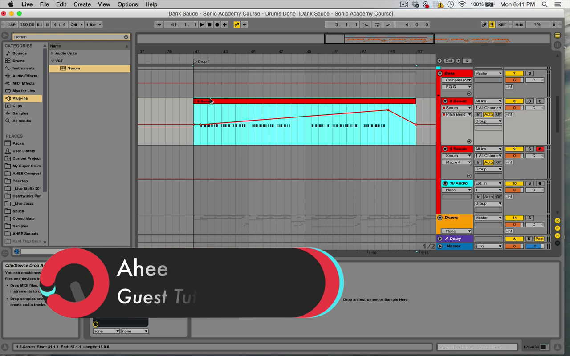Open the Pitch Bend automation parameter dropdown
The width and height of the screenshot is (570, 356).
pyautogui.click(x=456, y=114)
